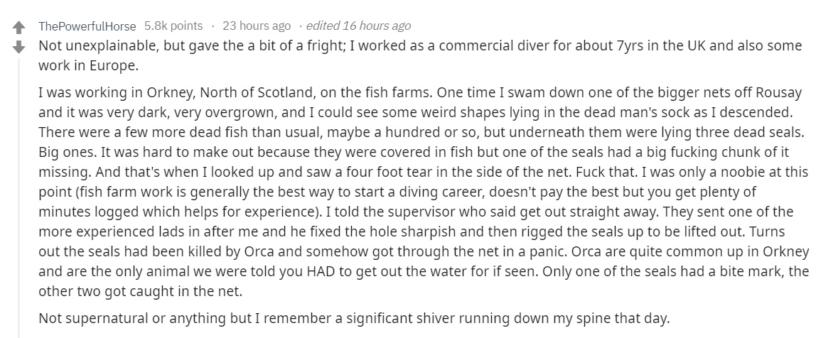Click the 5.8k points score

click(x=173, y=26)
